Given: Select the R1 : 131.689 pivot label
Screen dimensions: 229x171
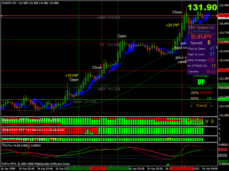Looking at the screenshot, I should (x=110, y=45).
